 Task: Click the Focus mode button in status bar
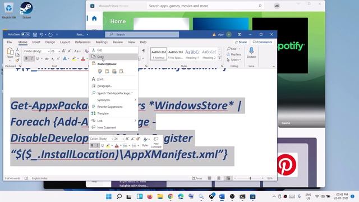pos(197,178)
